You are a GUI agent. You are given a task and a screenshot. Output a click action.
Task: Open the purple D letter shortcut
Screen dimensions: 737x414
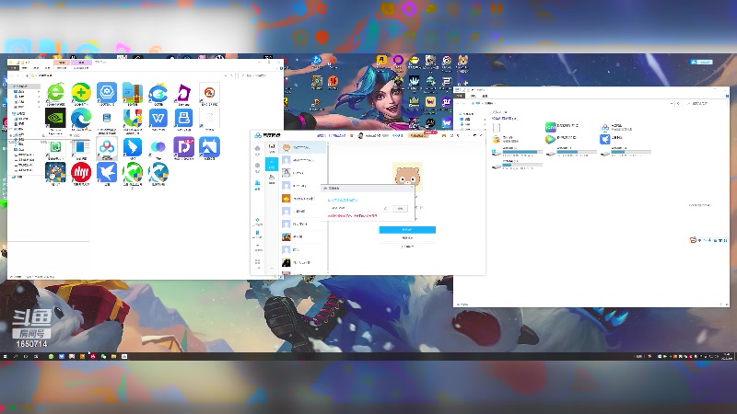tap(183, 147)
